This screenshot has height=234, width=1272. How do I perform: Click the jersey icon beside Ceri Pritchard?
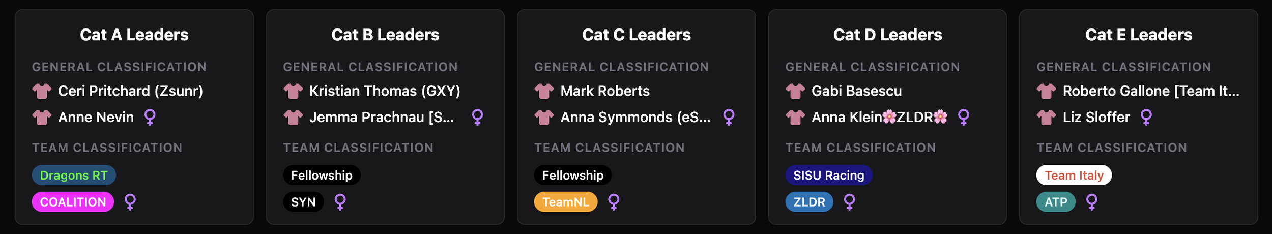[42, 91]
